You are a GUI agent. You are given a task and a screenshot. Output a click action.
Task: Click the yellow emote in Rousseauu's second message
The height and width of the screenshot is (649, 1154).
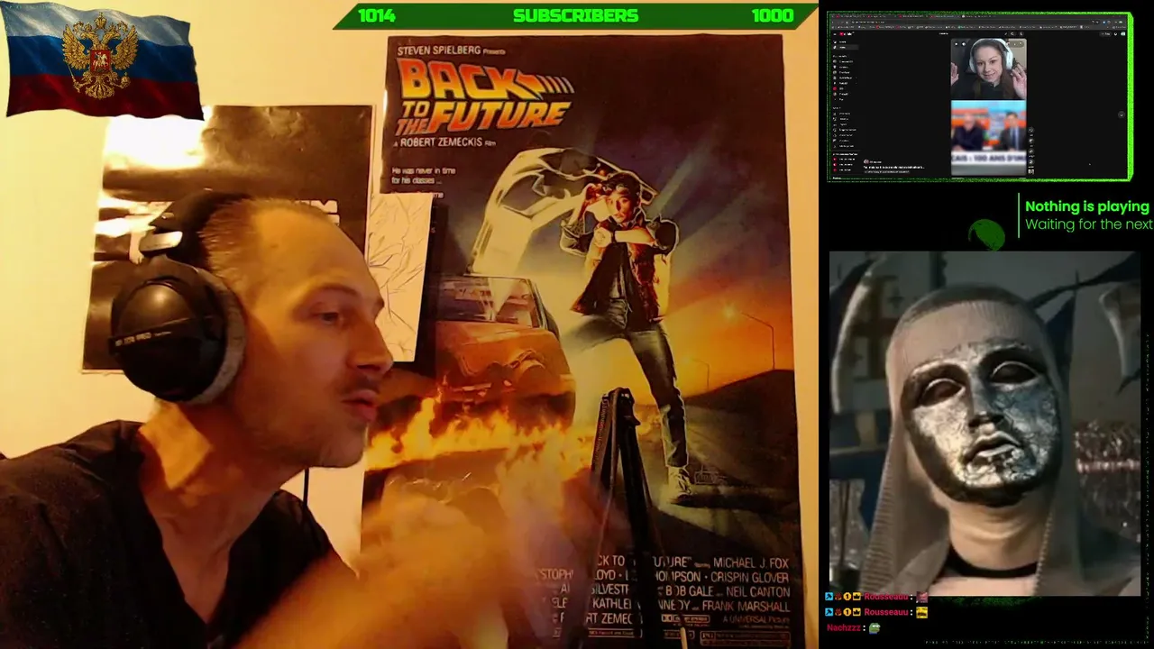coord(921,612)
